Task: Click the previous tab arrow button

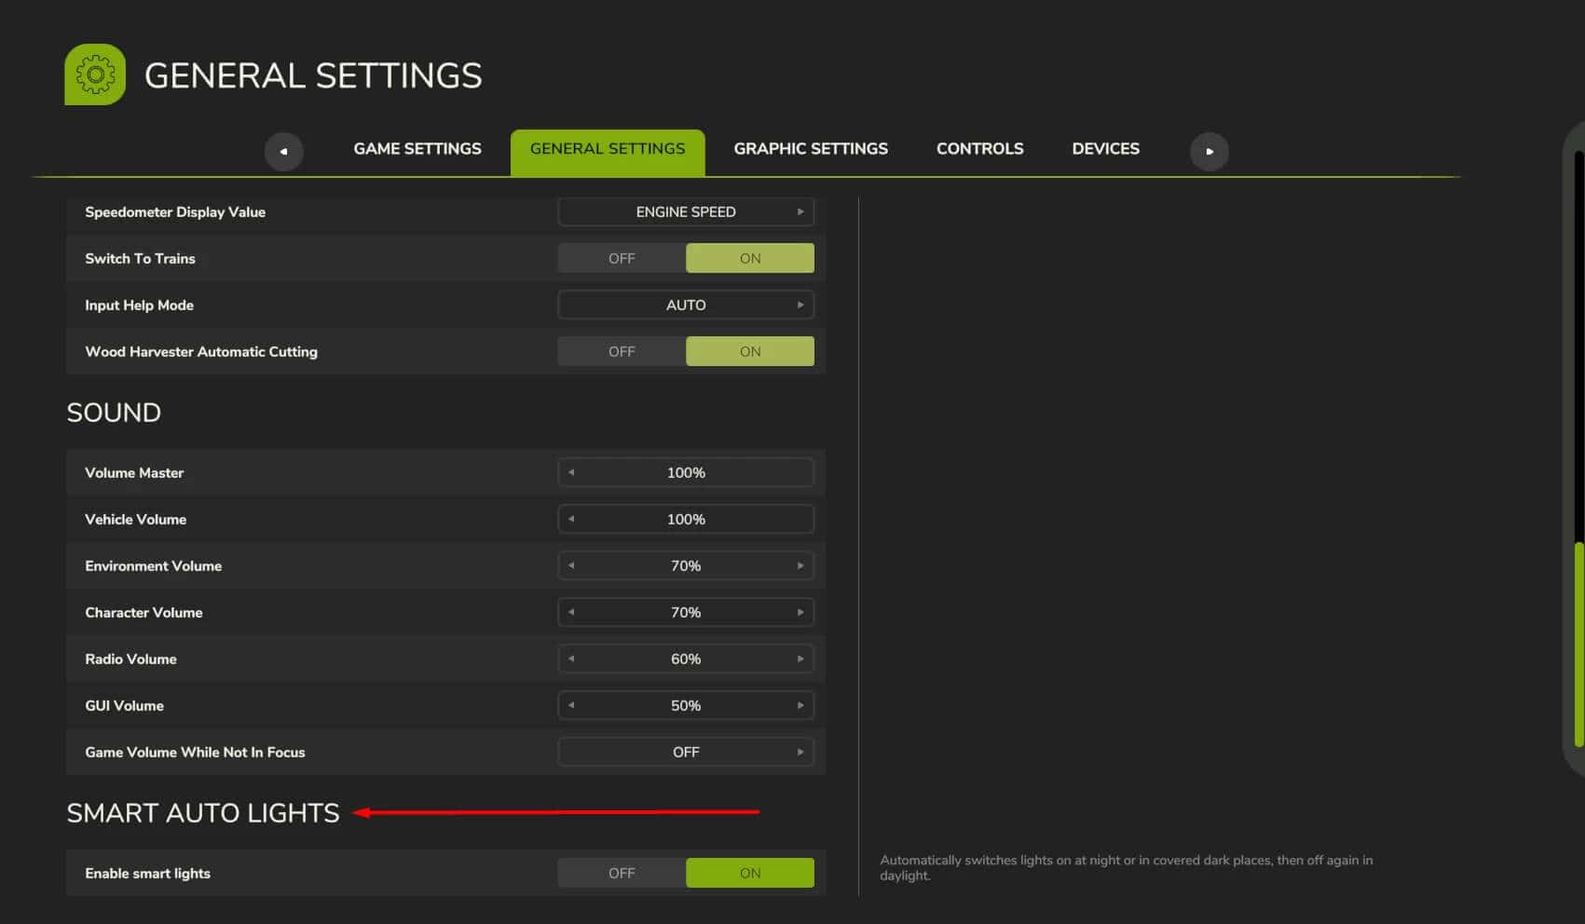Action: pos(283,151)
